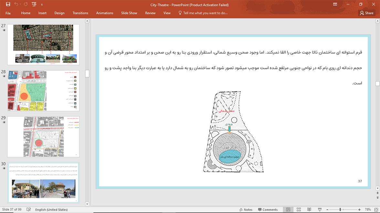The width and height of the screenshot is (380, 213).
Task: Go to Previous Slide with double-up arrow
Action: pyautogui.click(x=377, y=193)
